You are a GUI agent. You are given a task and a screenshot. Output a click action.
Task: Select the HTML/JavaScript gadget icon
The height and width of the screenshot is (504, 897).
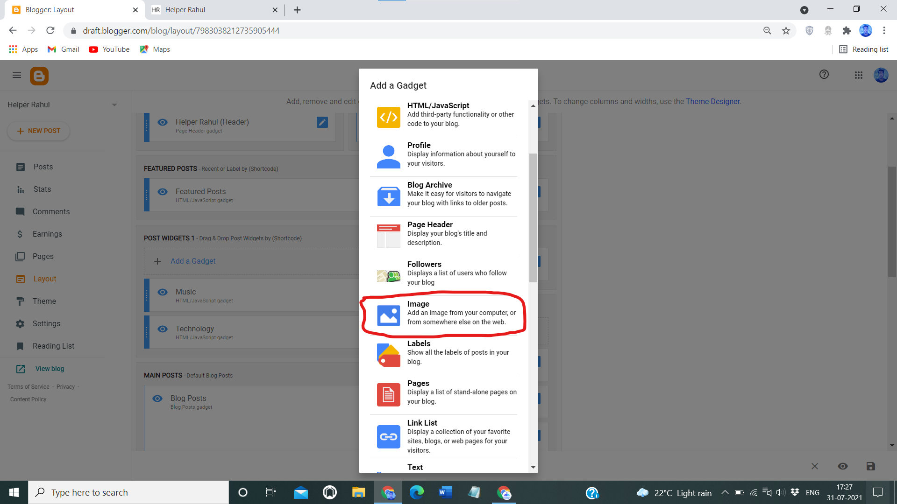[x=388, y=117]
